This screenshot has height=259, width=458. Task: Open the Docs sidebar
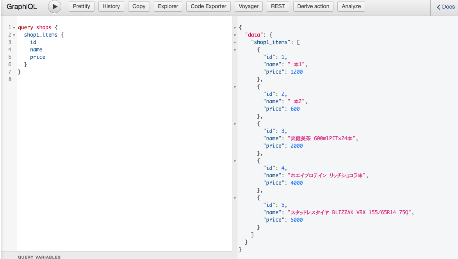pos(446,7)
